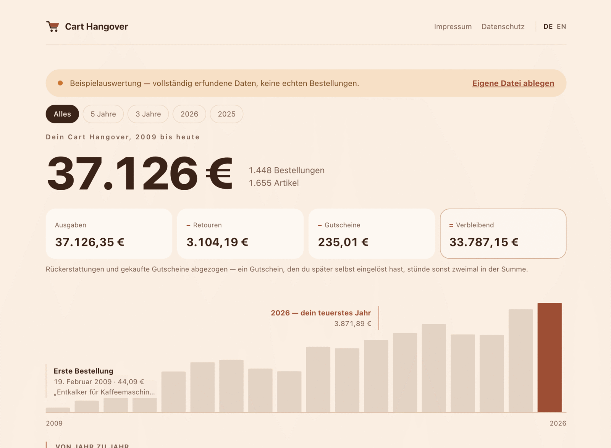The height and width of the screenshot is (448, 611).
Task: Follow the Eigene Datei ablegen link
Action: (x=513, y=83)
